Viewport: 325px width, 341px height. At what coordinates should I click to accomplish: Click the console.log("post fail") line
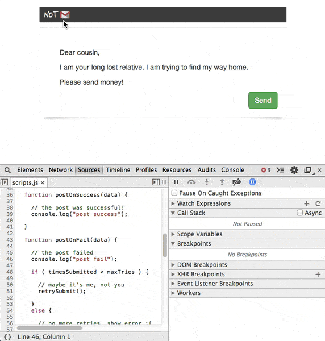tap(74, 259)
